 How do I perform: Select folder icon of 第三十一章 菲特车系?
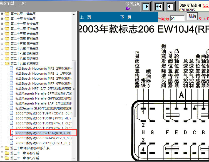(7, 153)
